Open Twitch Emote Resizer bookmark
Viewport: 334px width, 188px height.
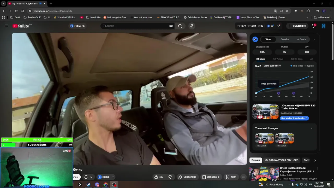[195, 17]
